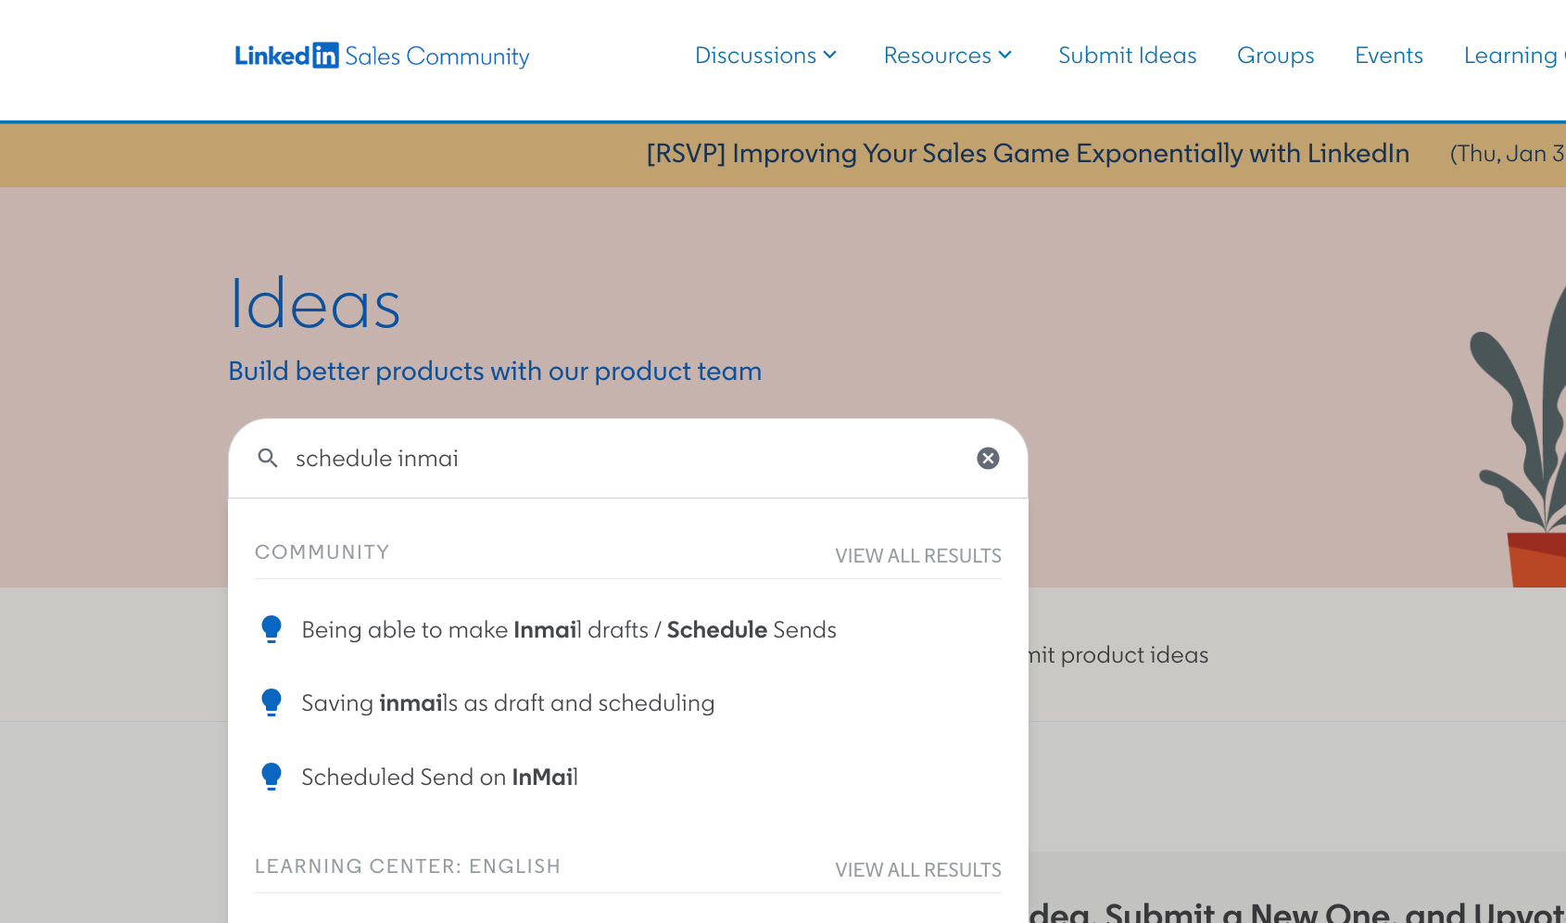
Task: Click 'Build better products with our product team' text
Action: click(x=495, y=371)
